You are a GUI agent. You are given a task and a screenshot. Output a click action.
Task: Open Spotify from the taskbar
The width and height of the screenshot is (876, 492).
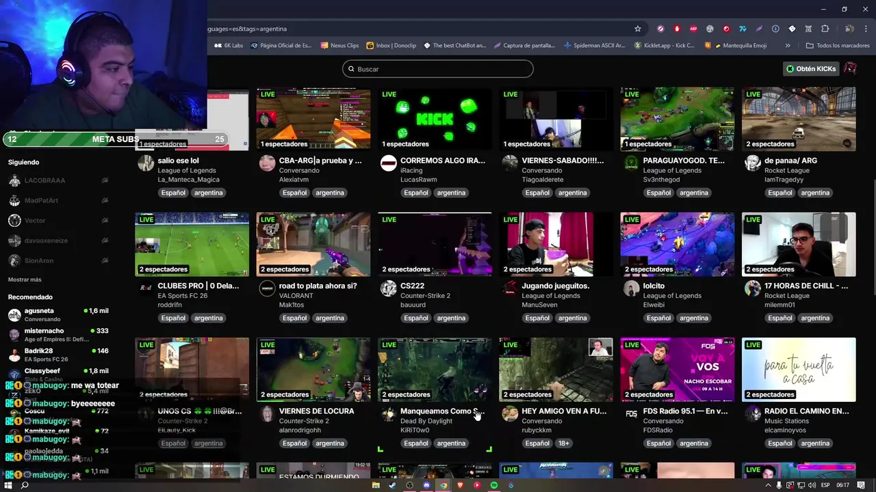click(494, 485)
